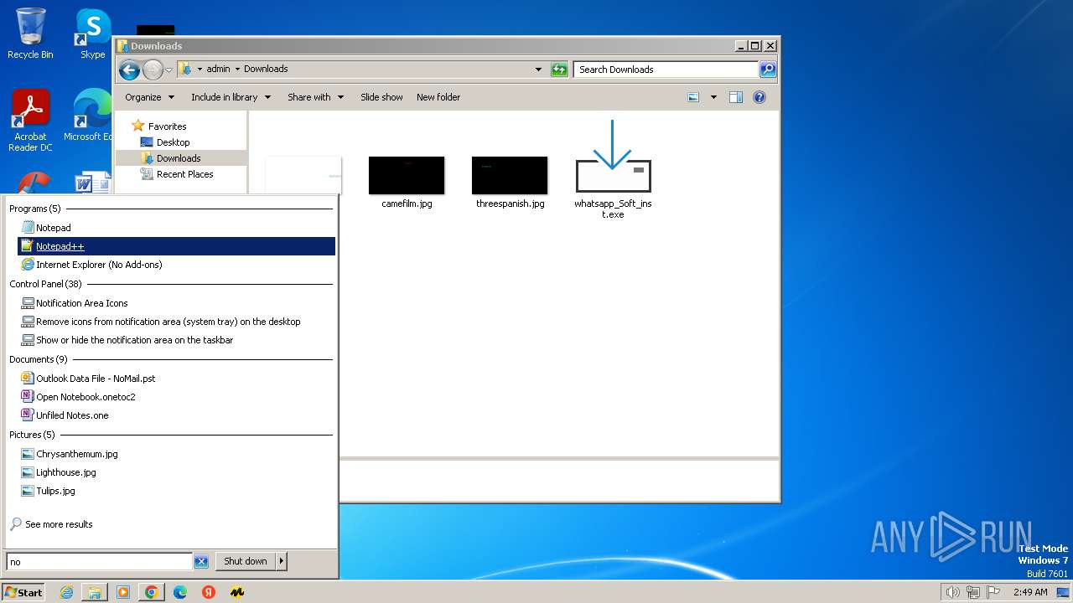The image size is (1073, 603).
Task: Click the network tray icon
Action: (x=973, y=592)
